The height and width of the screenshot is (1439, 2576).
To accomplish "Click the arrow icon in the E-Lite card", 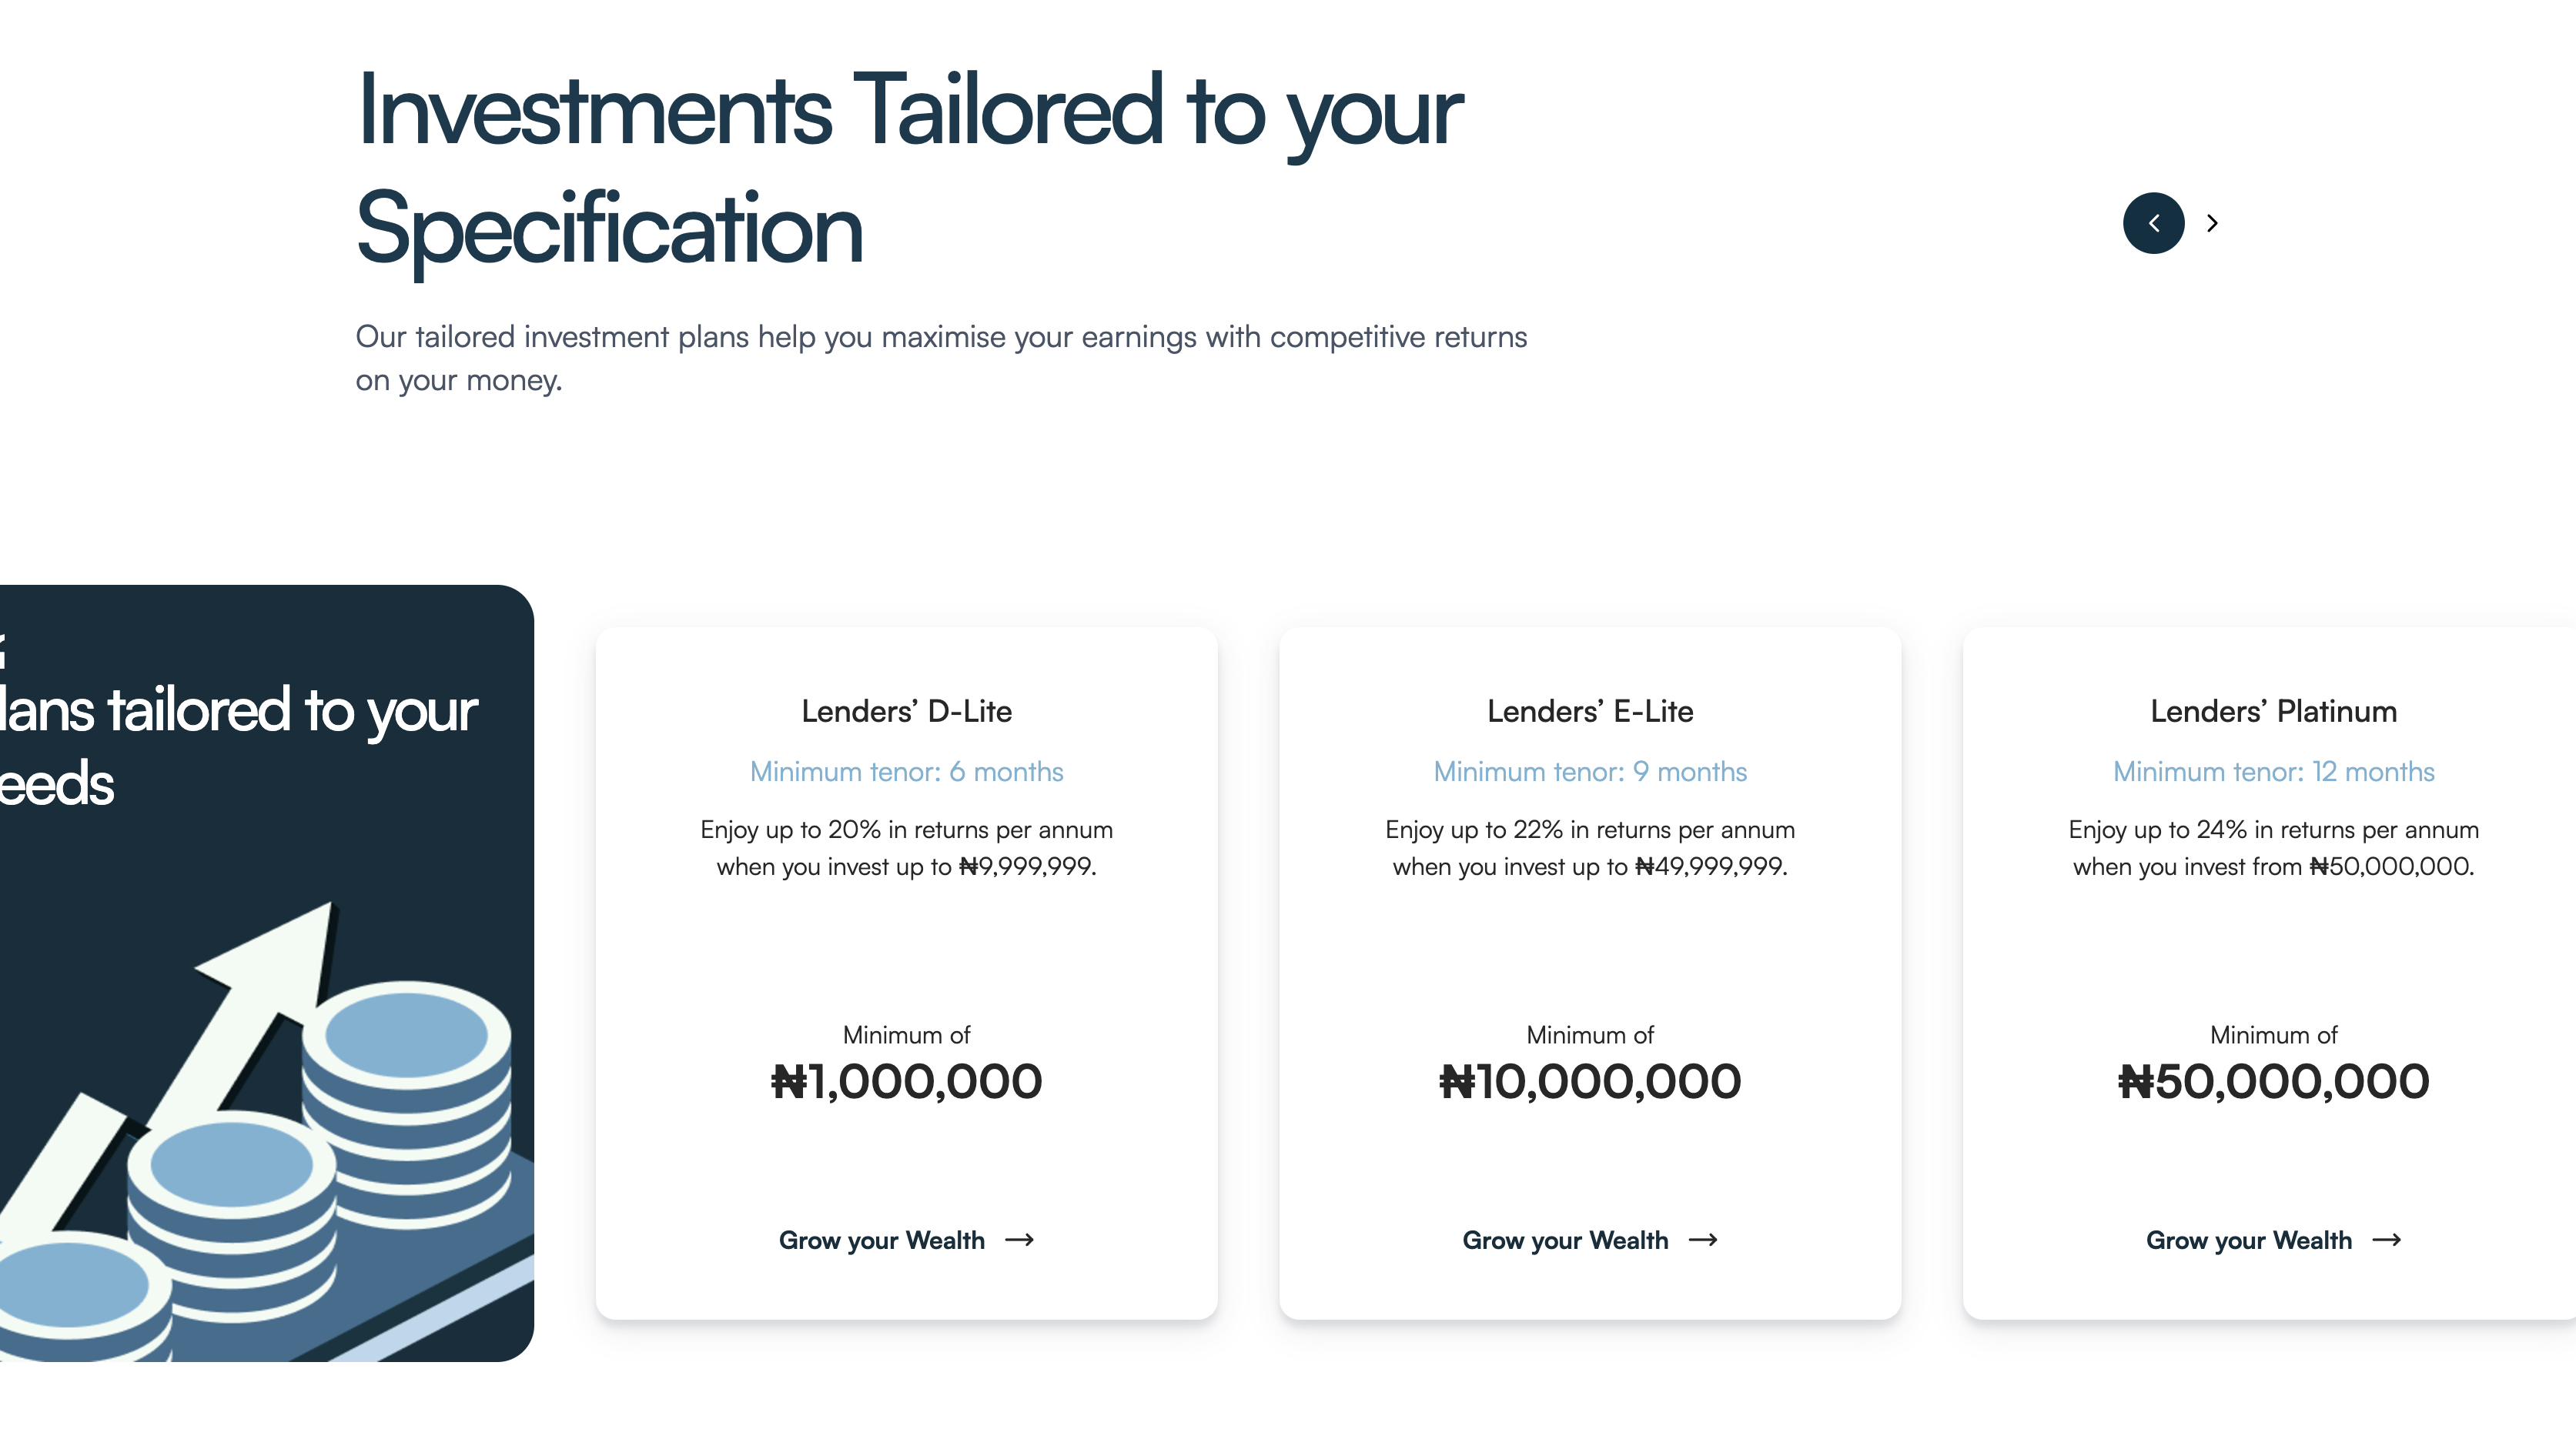I will tap(1703, 1240).
